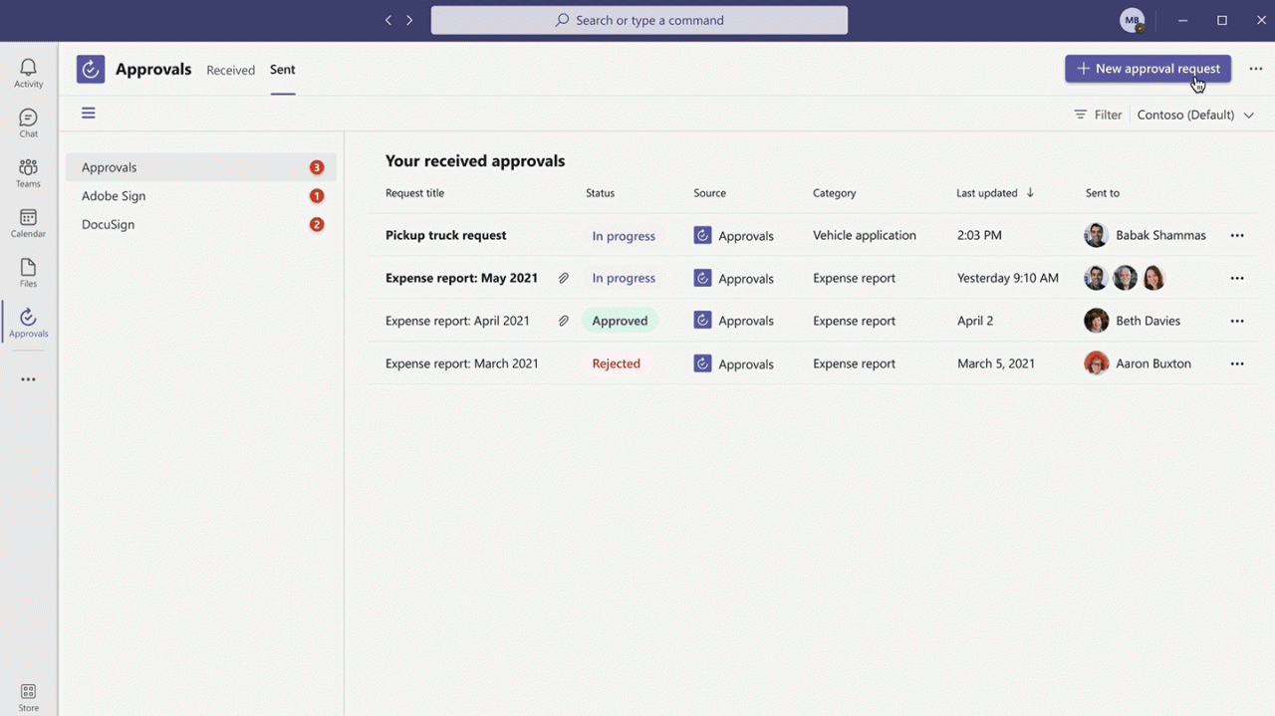Select the Sent tab
The image size is (1275, 716).
coord(282,70)
